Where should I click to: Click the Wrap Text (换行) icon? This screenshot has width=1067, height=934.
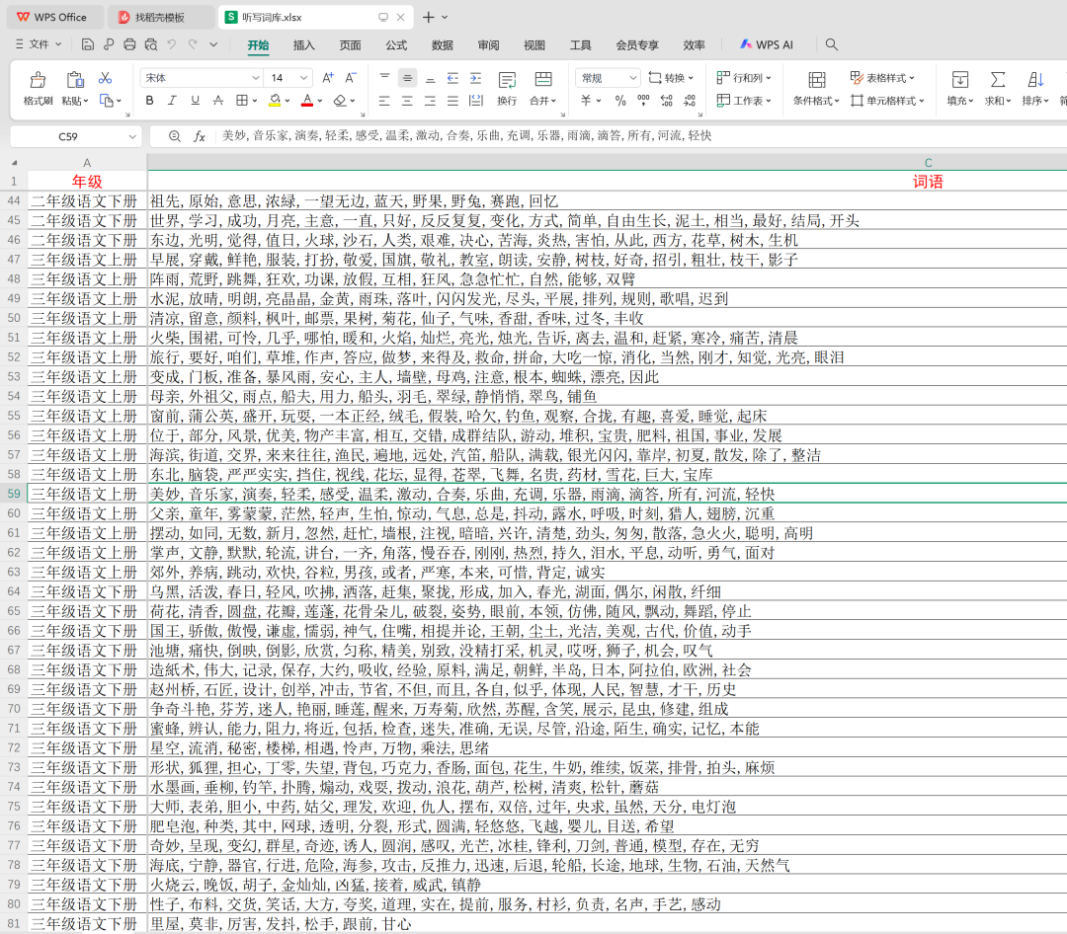coord(507,80)
